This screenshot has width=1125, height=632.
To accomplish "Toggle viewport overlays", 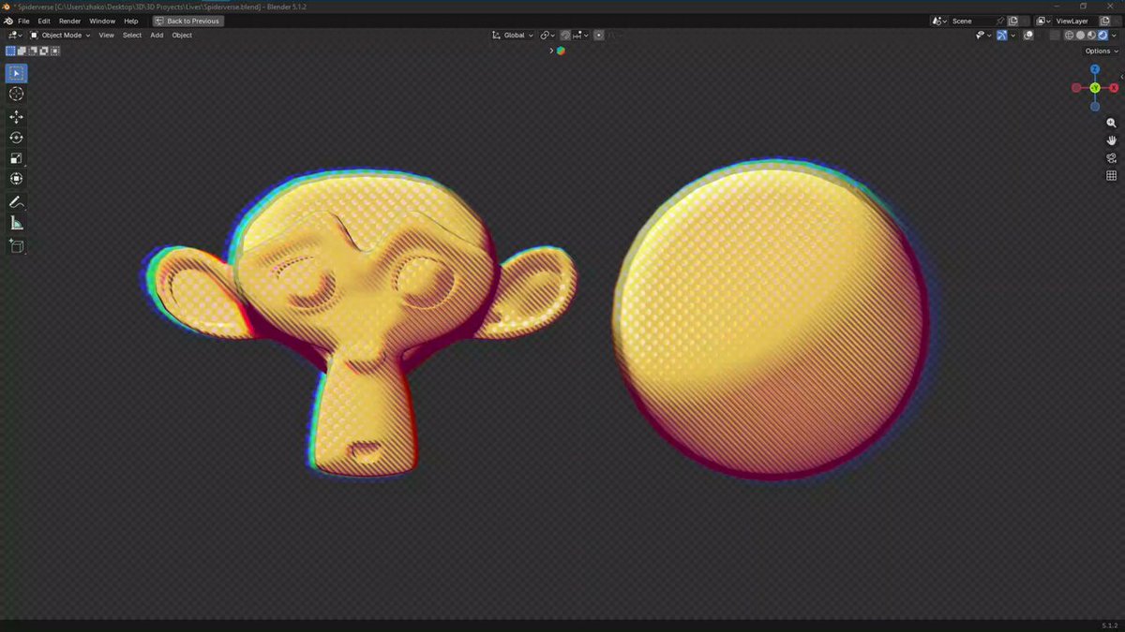I will [1028, 36].
